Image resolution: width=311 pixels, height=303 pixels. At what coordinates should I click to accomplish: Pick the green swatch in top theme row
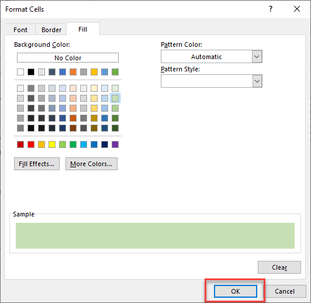[x=115, y=72]
